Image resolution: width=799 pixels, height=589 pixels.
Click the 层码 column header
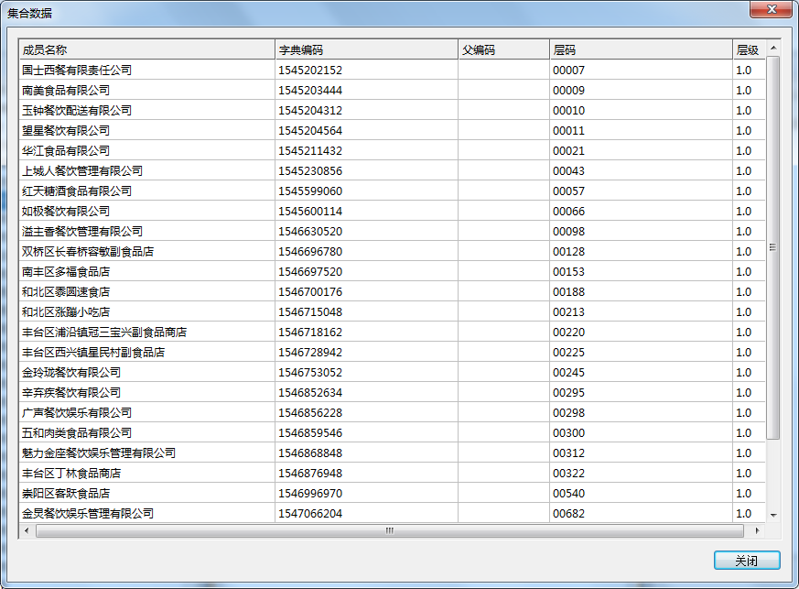[641, 50]
